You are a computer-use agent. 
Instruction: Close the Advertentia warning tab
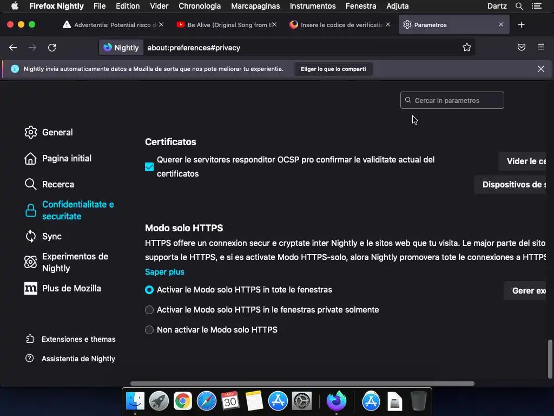tap(161, 24)
